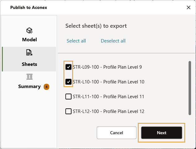This screenshot has width=196, height=149.
Task: Click the Profile Plan Level 11 label
Action: click(108, 97)
